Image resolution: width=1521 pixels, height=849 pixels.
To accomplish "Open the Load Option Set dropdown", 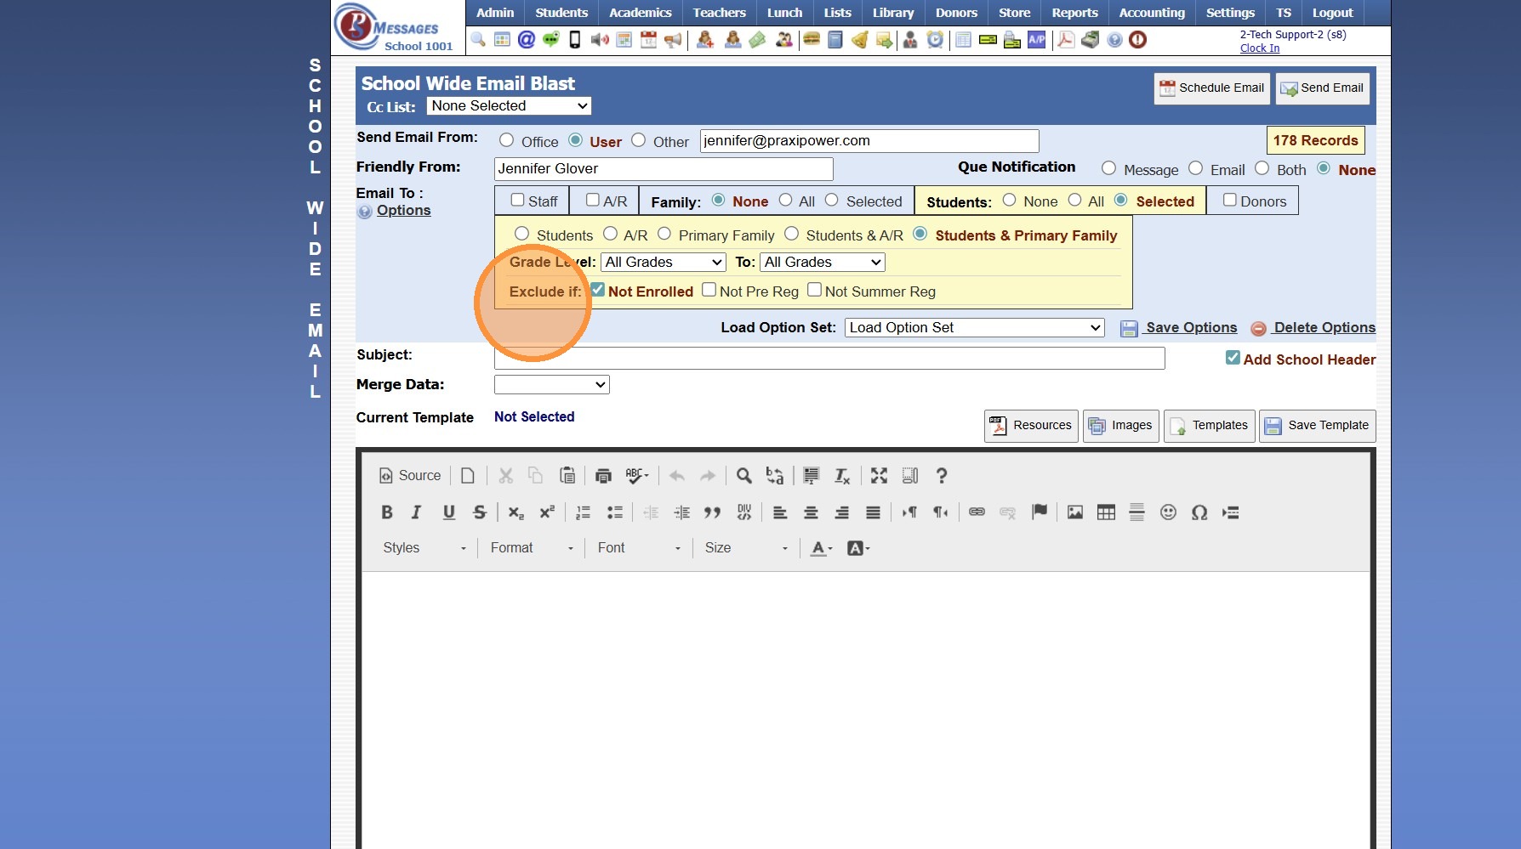I will click(974, 328).
